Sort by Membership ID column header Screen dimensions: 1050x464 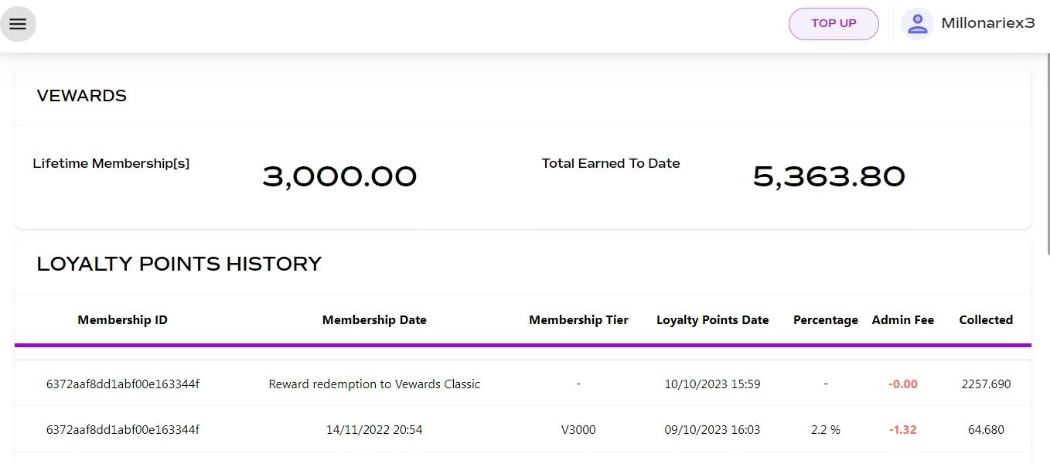pyautogui.click(x=122, y=320)
